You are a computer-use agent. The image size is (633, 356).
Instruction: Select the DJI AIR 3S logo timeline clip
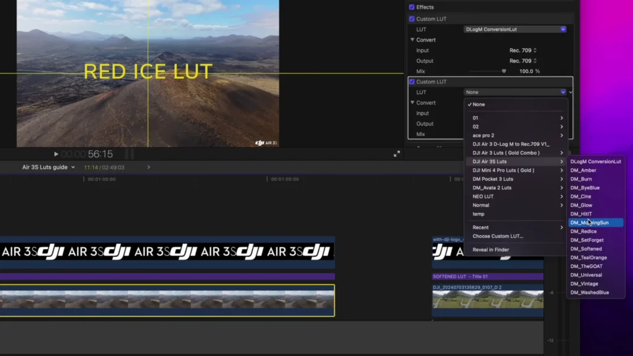(167, 252)
